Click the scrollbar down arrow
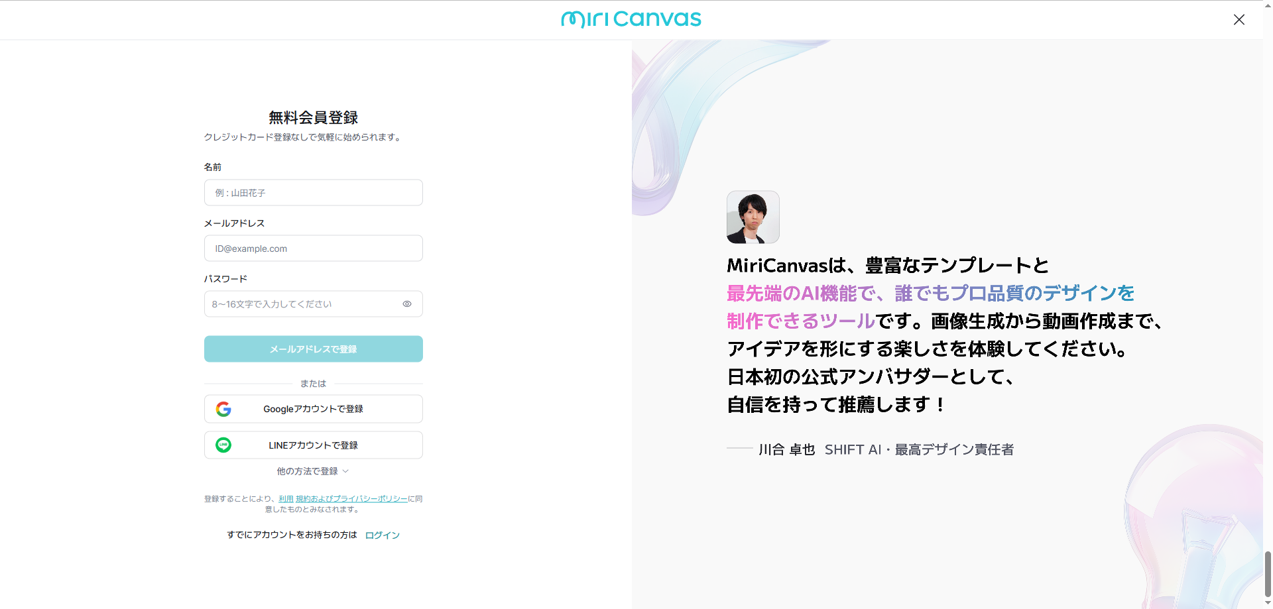Image resolution: width=1273 pixels, height=609 pixels. click(x=1268, y=604)
